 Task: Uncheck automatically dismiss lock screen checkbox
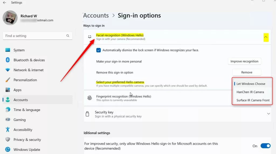click(x=99, y=50)
